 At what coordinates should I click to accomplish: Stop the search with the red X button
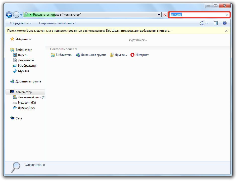pos(165,15)
